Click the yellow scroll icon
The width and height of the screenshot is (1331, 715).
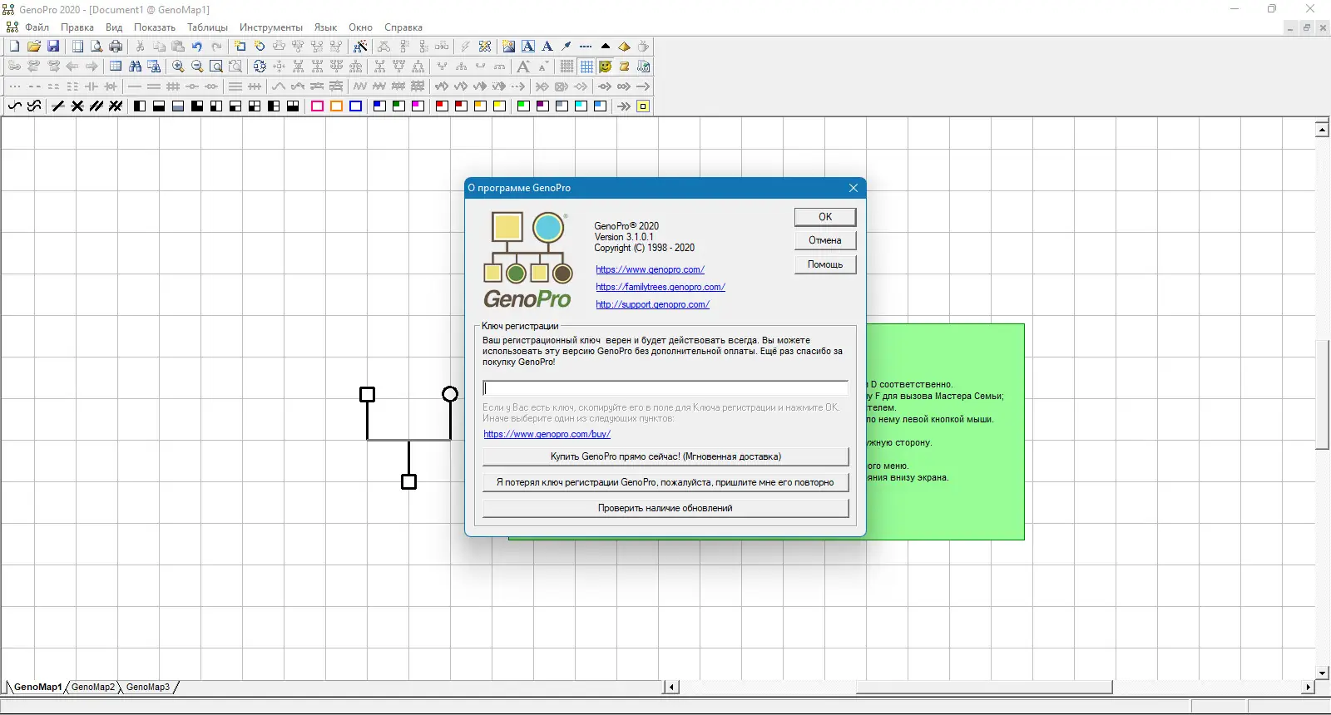[x=624, y=67]
